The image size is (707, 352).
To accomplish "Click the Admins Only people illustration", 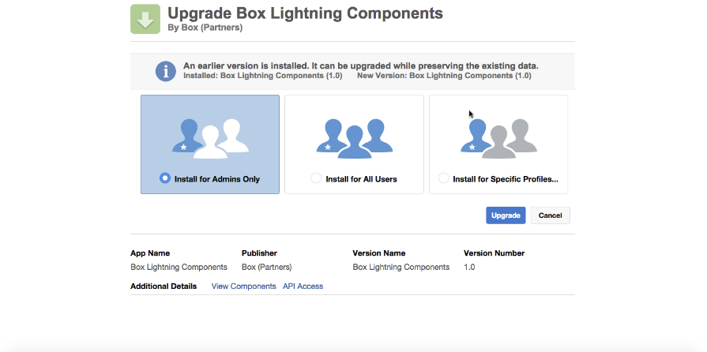I will [210, 139].
